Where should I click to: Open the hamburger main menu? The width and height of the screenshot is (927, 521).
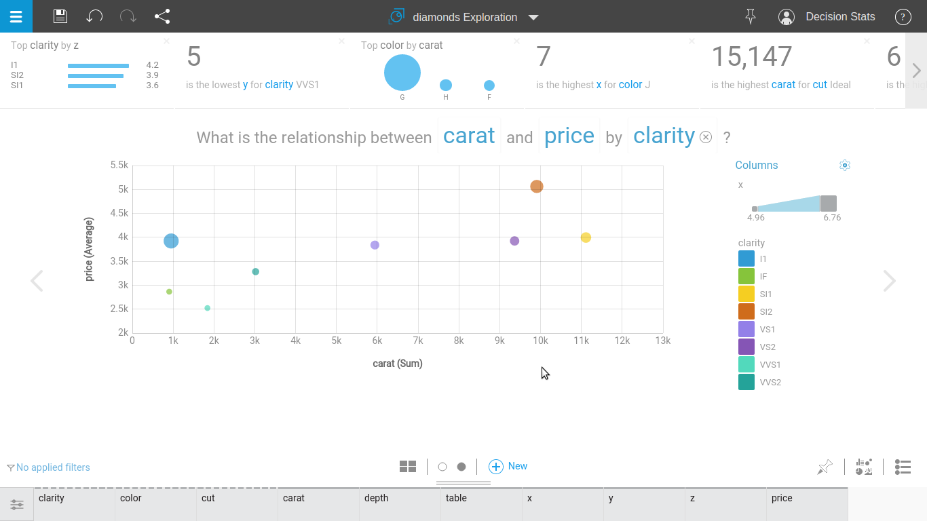(16, 16)
